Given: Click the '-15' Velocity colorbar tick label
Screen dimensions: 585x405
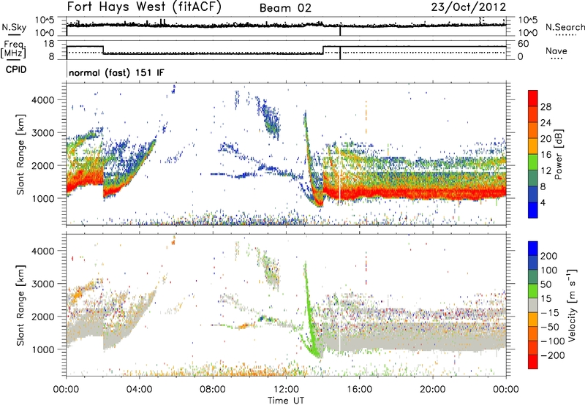Looking at the screenshot, I should click(x=550, y=312).
